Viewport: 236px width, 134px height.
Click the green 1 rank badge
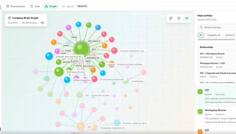click(x=200, y=92)
